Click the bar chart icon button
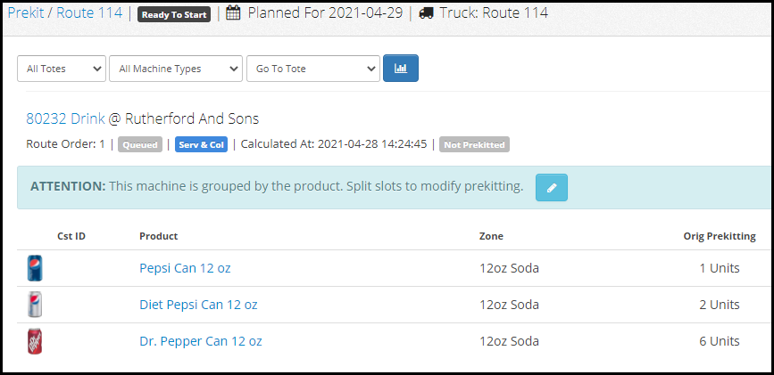 (x=401, y=68)
